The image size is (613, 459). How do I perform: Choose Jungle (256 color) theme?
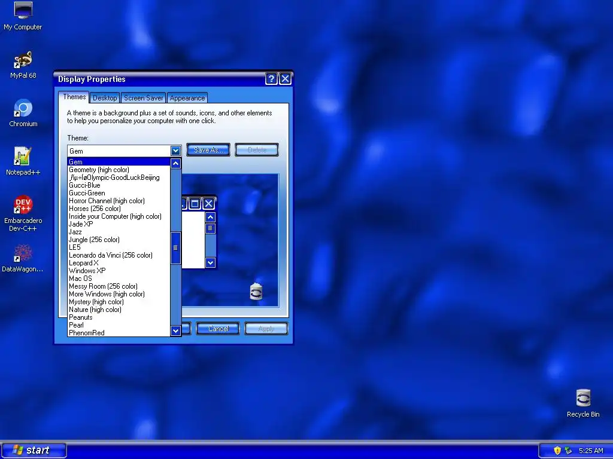click(119, 240)
